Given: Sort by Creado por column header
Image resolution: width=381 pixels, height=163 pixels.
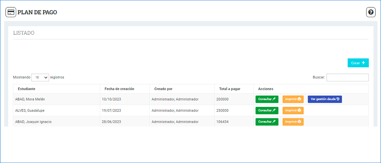Looking at the screenshot, I should point(163,89).
